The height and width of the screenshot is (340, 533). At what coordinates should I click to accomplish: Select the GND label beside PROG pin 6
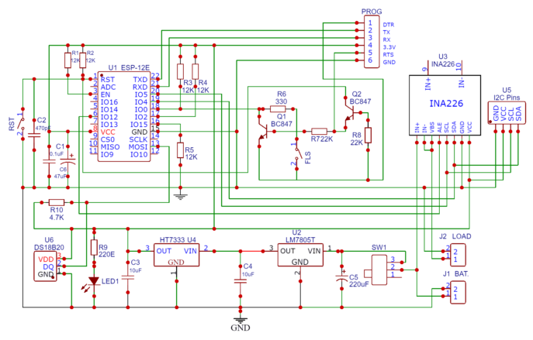(389, 62)
